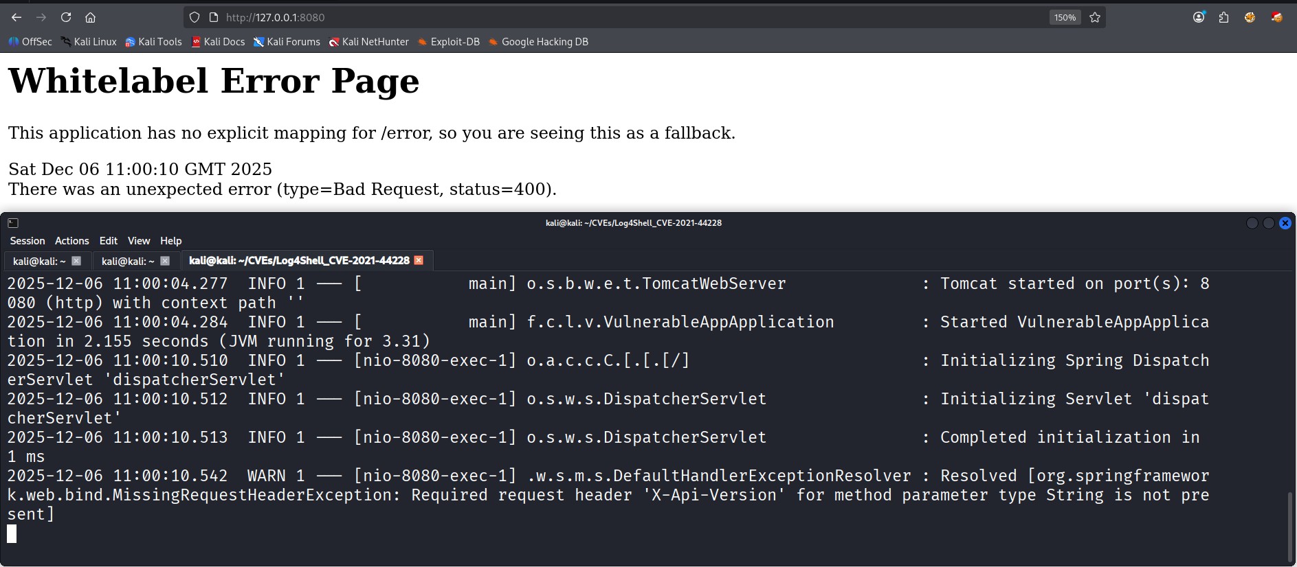
Task: Show site information page icon
Action: click(213, 17)
